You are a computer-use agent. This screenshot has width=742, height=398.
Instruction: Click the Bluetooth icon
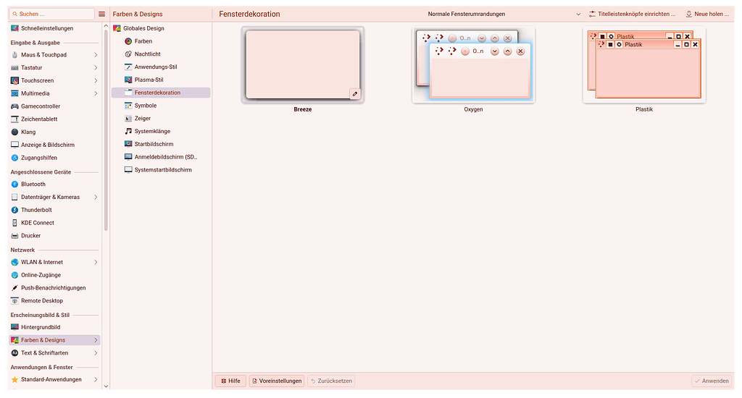click(x=14, y=184)
